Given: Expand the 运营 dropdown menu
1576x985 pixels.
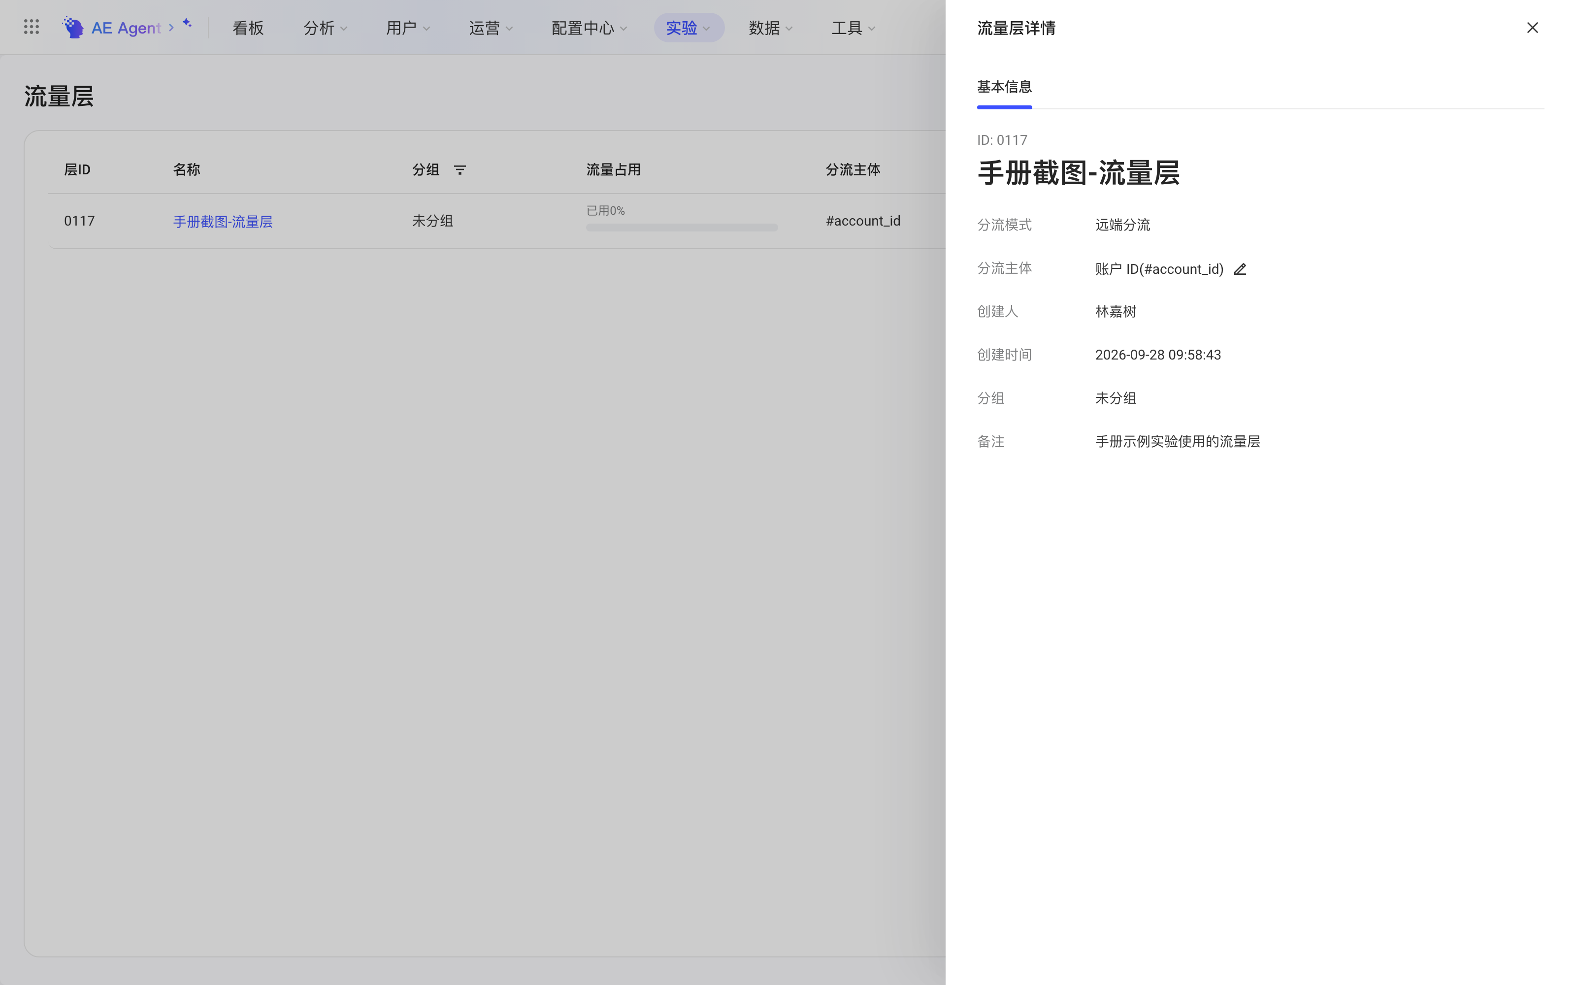Looking at the screenshot, I should 491,28.
